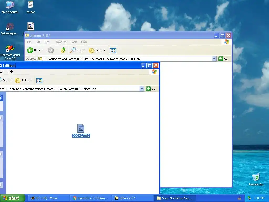The width and height of the screenshot is (269, 202).
Task: Toggle Folders pane in Doom II window
Action: 23,80
